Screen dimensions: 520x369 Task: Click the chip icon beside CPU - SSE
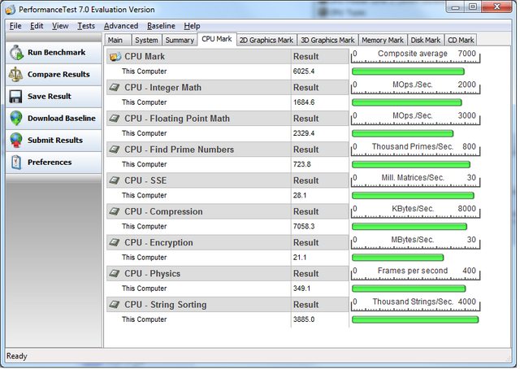click(x=115, y=180)
